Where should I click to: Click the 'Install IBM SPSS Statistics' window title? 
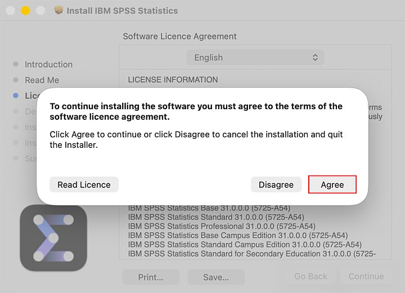click(122, 11)
